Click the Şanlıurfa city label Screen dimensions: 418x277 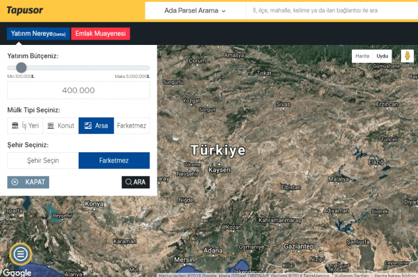coord(358,242)
